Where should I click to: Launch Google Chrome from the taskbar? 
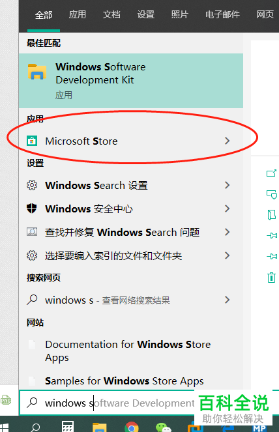pyautogui.click(x=132, y=427)
